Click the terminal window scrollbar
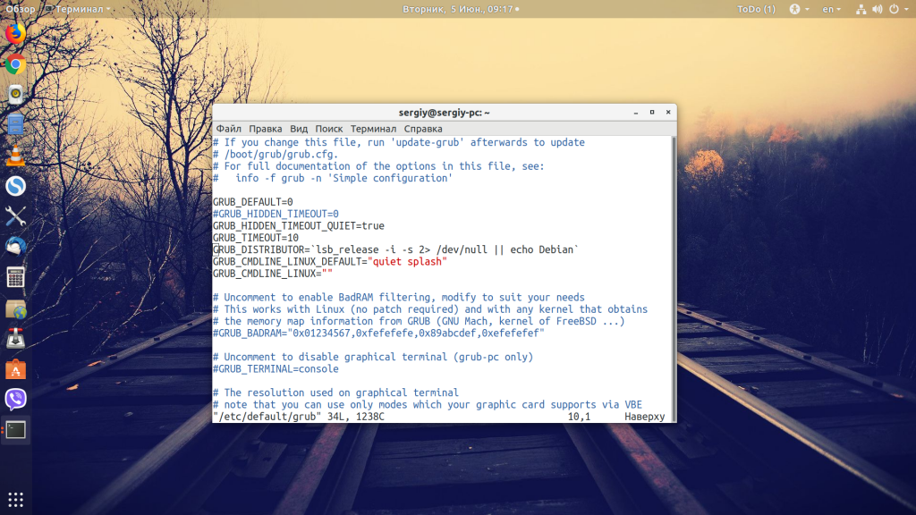 point(673,268)
